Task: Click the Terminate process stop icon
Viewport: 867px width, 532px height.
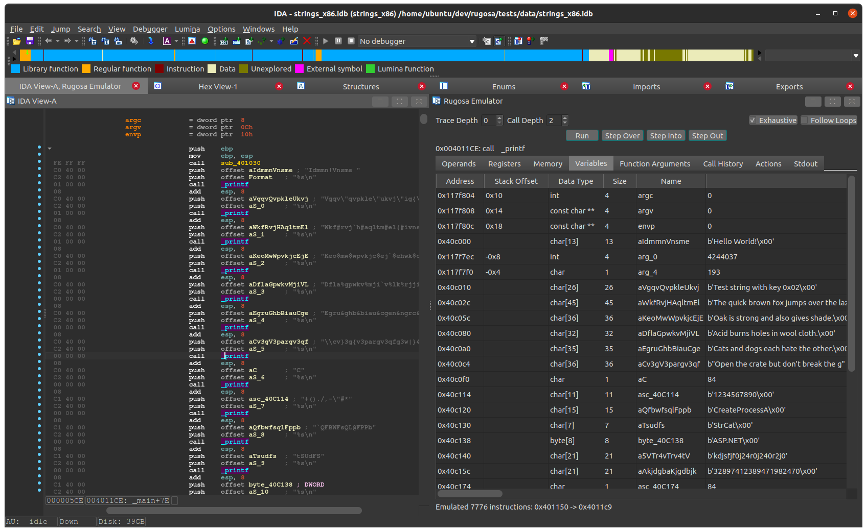Action: click(x=351, y=41)
